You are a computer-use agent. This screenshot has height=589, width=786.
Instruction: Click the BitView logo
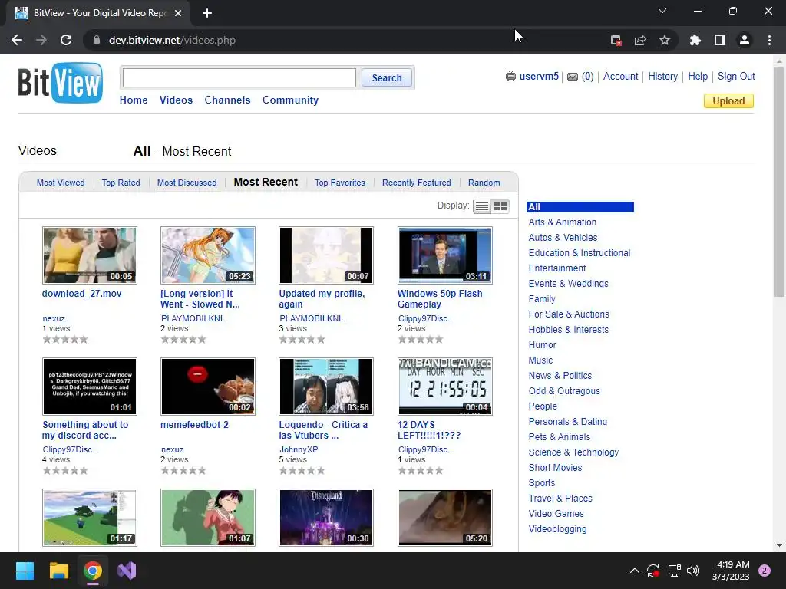[x=60, y=83]
